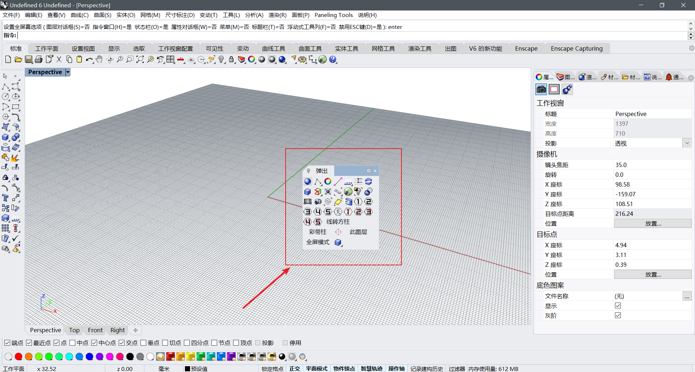
Task: Click the puzzle piece icon in left toolbar
Action: click(x=5, y=157)
